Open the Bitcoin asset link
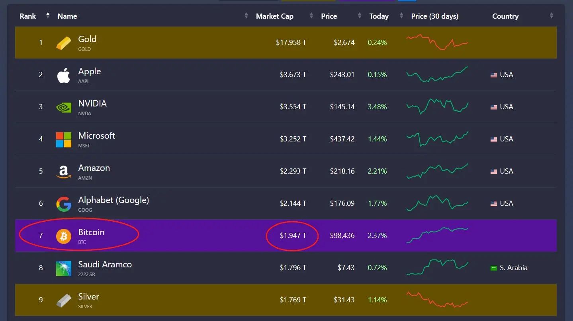The height and width of the screenshot is (321, 573). 91,232
